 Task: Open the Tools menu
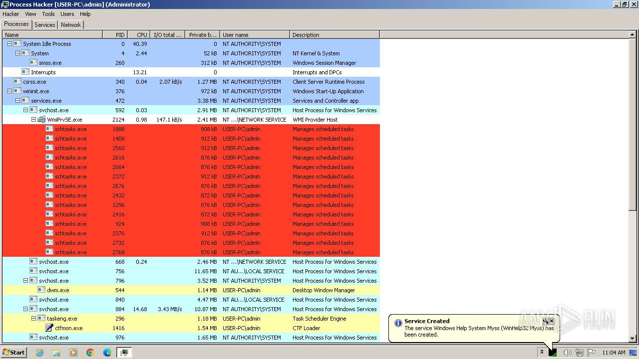(48, 14)
